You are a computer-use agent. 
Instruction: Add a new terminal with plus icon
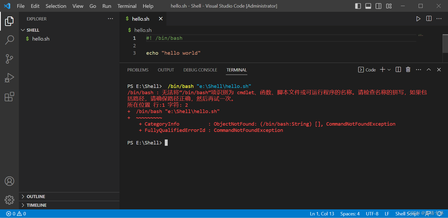pyautogui.click(x=383, y=69)
